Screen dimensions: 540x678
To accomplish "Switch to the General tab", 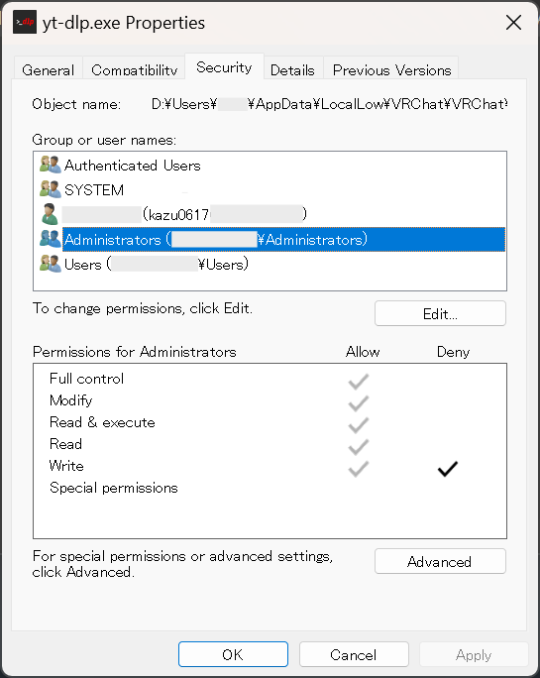I will pos(48,69).
